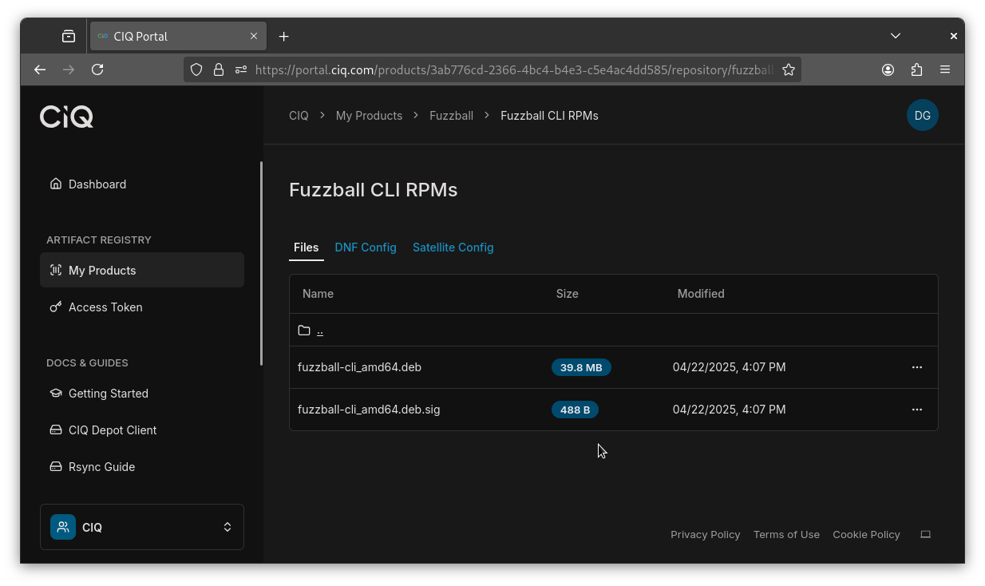Image resolution: width=985 pixels, height=586 pixels.
Task: Click modified date of fuzzball-cli_amd64.deb.sig
Action: (730, 410)
